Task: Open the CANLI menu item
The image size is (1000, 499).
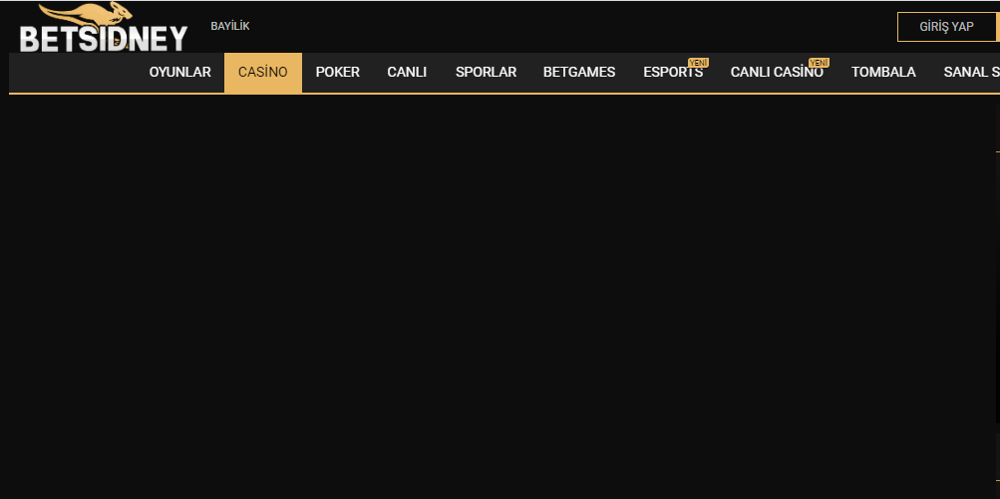Action: click(407, 72)
